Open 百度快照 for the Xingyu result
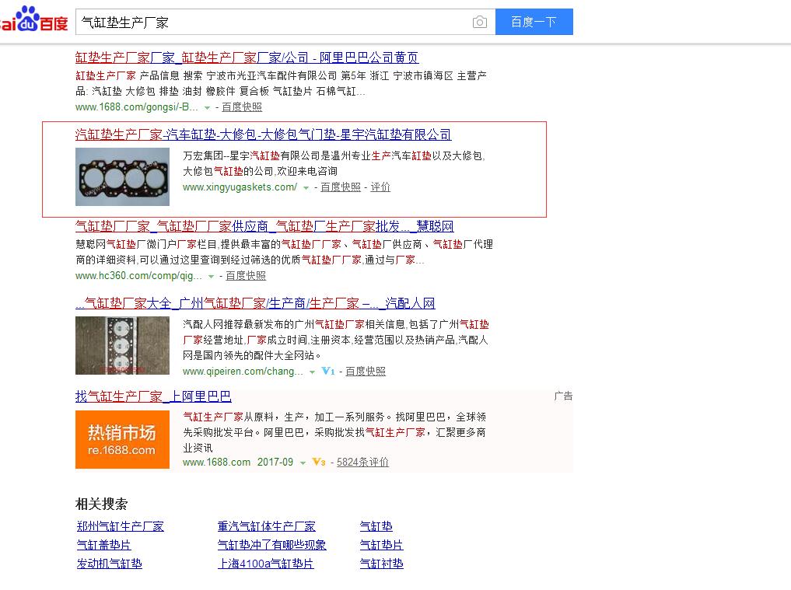The width and height of the screenshot is (791, 590). [x=340, y=187]
